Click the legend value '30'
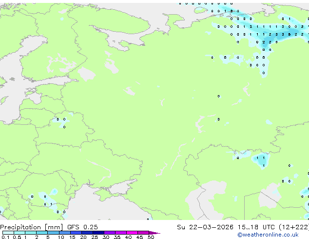 point(106,237)
